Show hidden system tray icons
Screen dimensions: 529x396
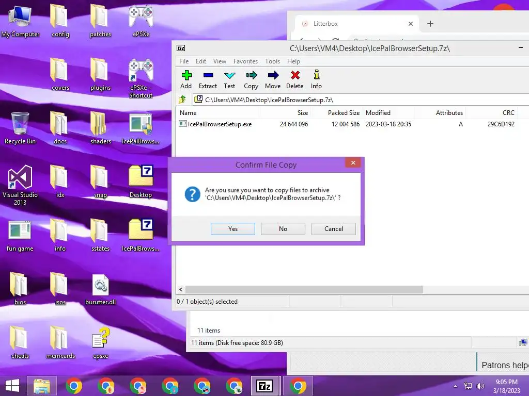coord(455,386)
